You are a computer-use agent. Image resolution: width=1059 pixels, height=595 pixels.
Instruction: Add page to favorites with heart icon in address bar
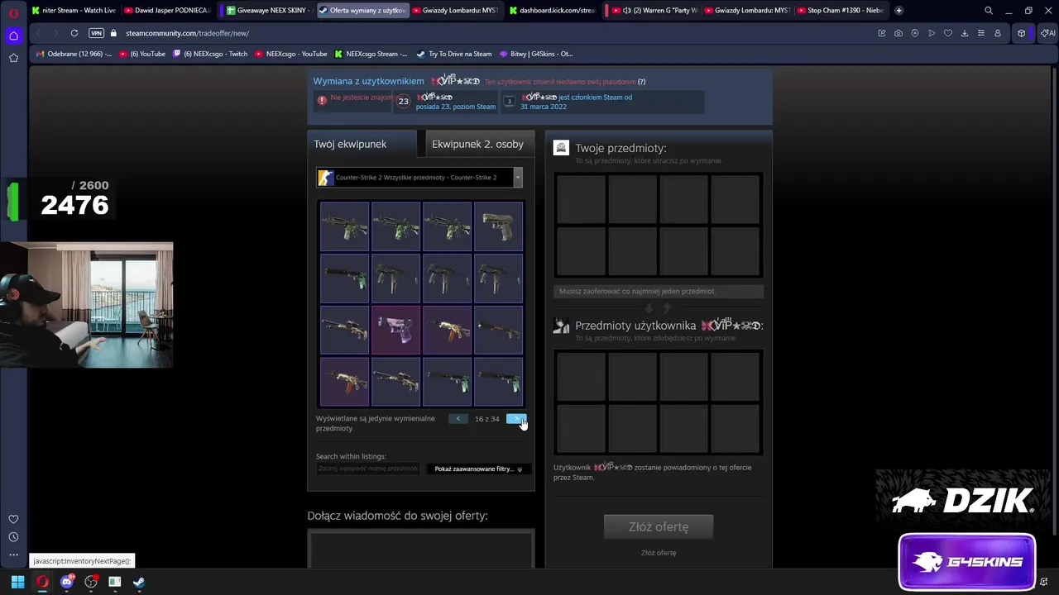[948, 33]
